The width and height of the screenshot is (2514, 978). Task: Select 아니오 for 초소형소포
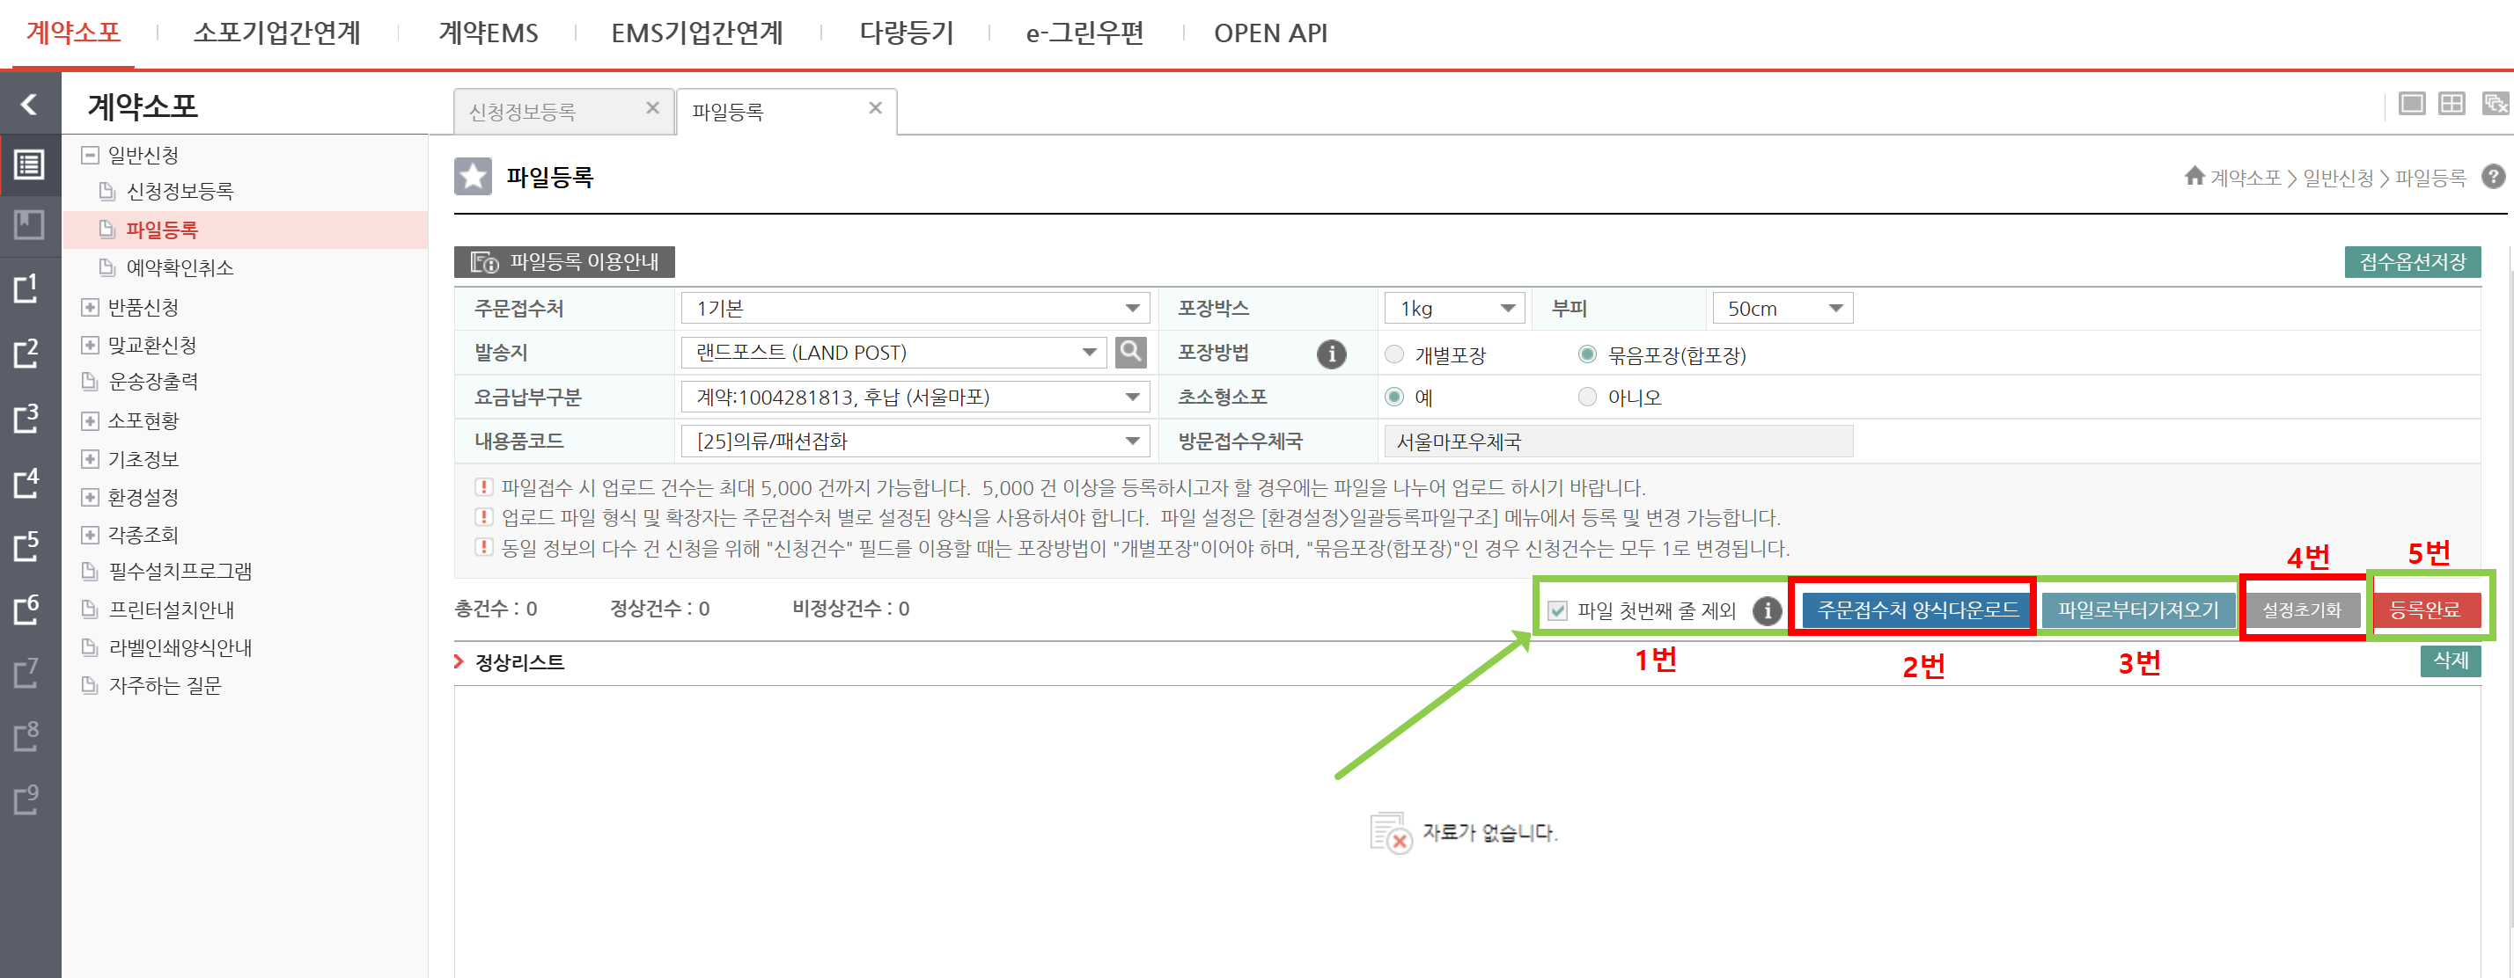click(x=1588, y=397)
